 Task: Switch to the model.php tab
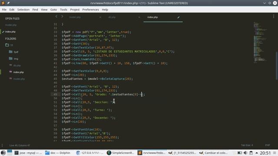(75, 17)
